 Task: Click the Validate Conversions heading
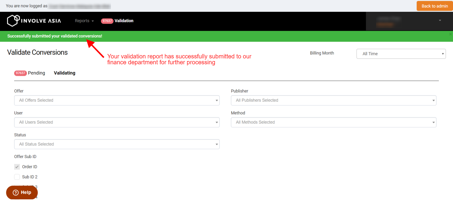pos(37,52)
